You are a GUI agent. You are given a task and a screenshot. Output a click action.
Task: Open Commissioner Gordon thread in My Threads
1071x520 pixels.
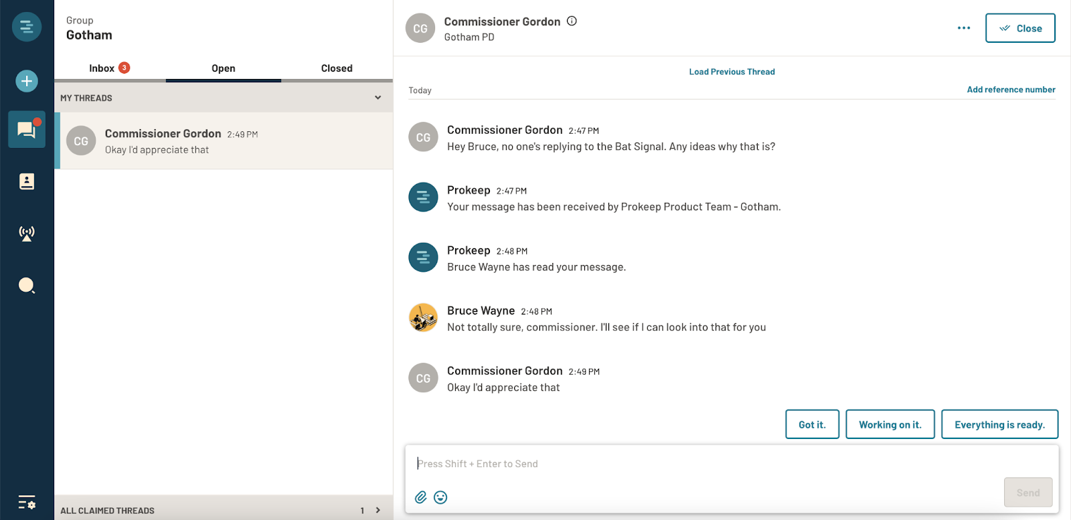[x=224, y=141]
